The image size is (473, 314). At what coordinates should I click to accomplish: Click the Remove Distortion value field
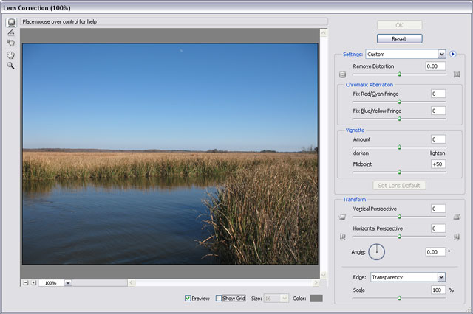point(435,66)
